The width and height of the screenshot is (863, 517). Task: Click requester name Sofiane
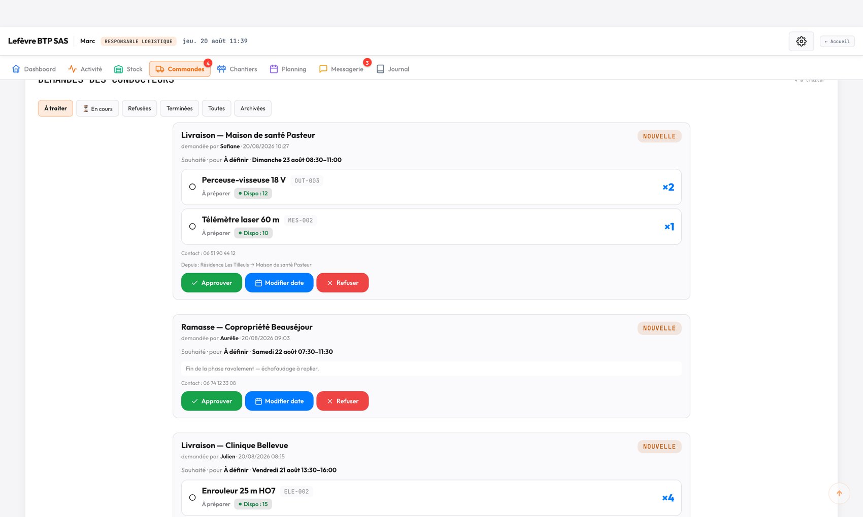pos(230,146)
